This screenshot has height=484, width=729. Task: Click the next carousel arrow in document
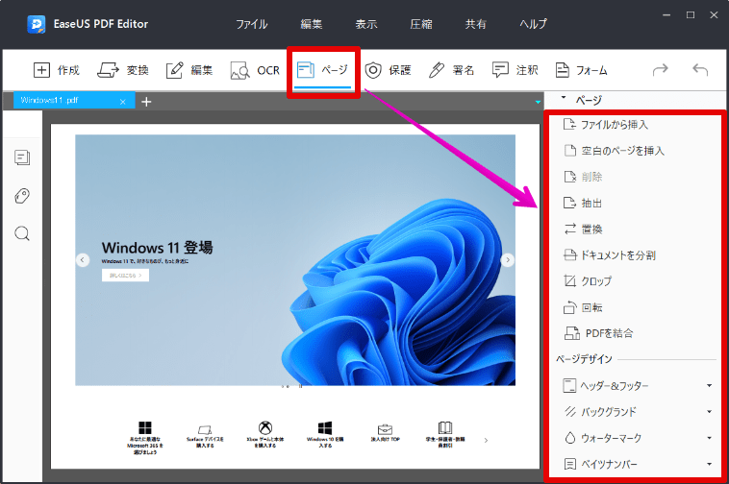pyautogui.click(x=508, y=260)
